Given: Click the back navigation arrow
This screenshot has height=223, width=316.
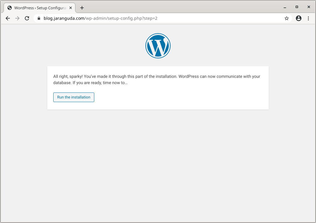Looking at the screenshot, I should click(7, 18).
